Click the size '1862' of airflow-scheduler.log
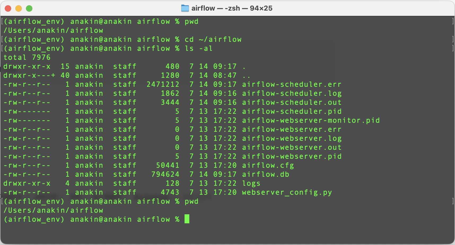This screenshot has width=455, height=245. click(x=170, y=93)
